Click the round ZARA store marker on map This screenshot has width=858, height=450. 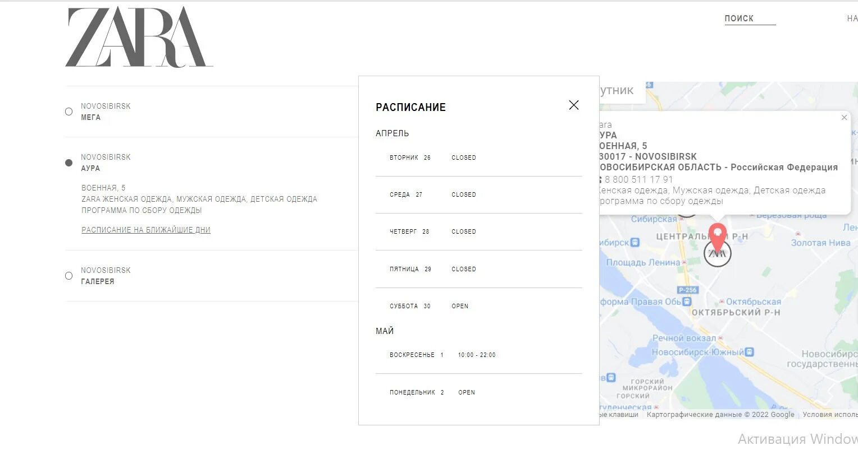tap(718, 254)
